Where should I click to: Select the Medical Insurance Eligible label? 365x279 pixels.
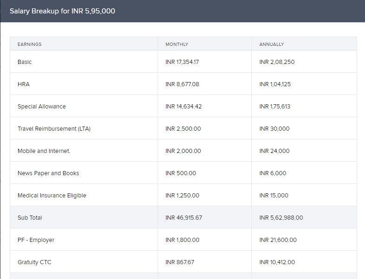(x=52, y=196)
